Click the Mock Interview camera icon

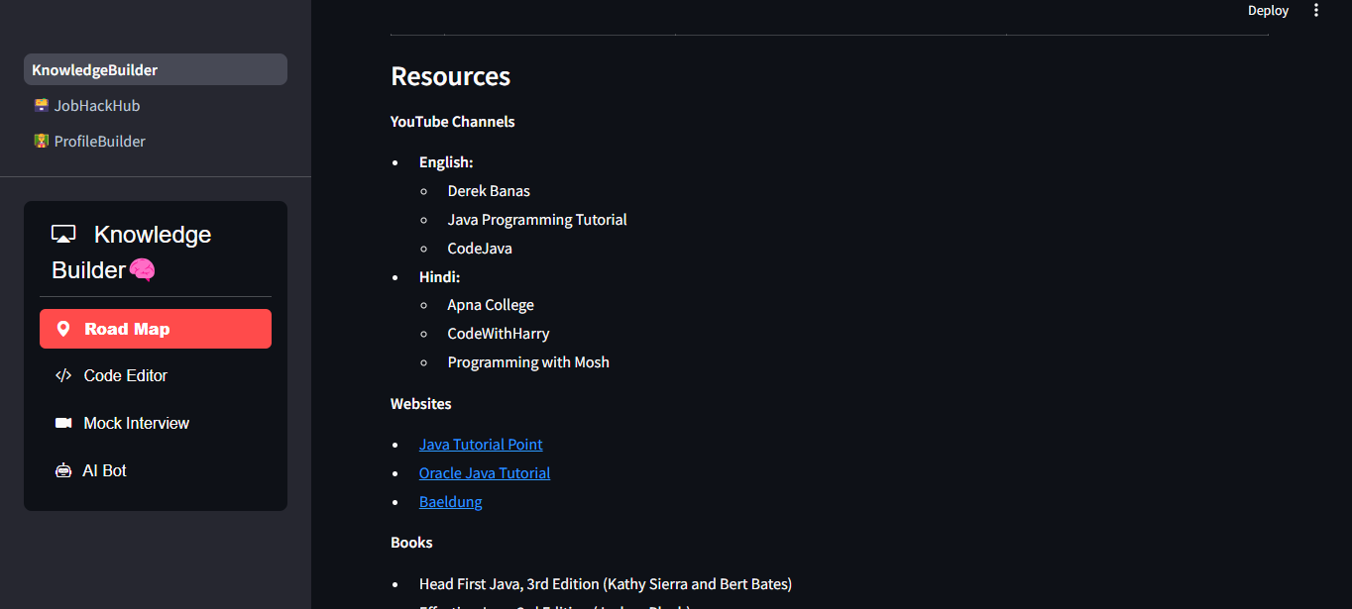point(63,423)
